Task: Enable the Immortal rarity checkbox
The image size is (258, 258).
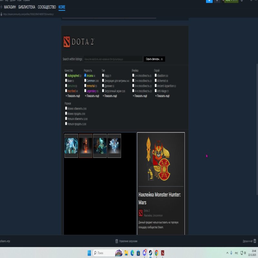Action: click(x=85, y=86)
